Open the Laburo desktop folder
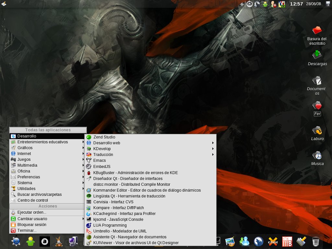The height and width of the screenshot is (249, 332). (317, 133)
